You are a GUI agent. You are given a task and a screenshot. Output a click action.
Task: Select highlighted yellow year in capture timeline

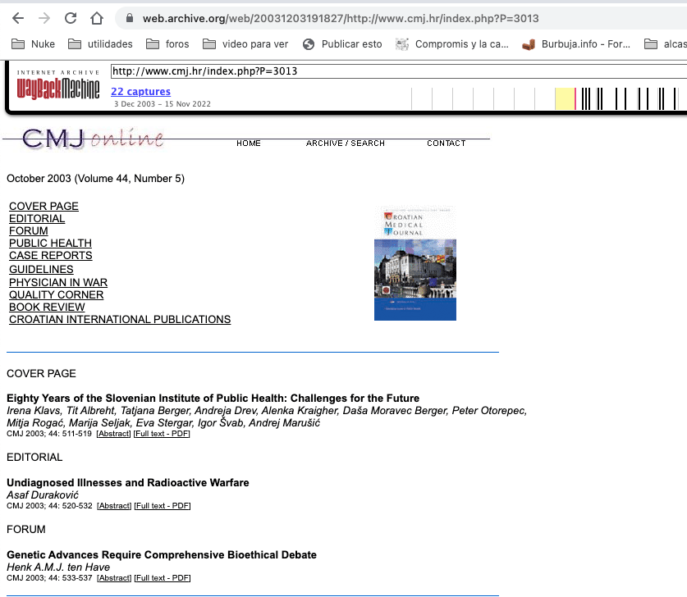click(x=565, y=98)
